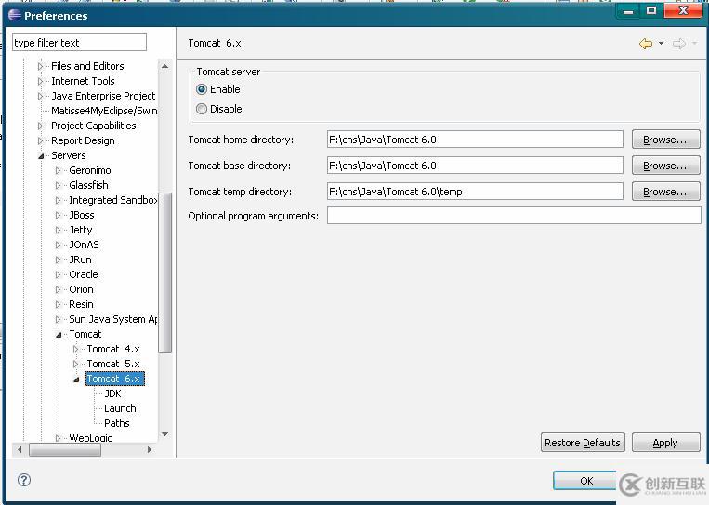The width and height of the screenshot is (709, 505).
Task: Click the Optional program arguments field
Action: click(514, 216)
